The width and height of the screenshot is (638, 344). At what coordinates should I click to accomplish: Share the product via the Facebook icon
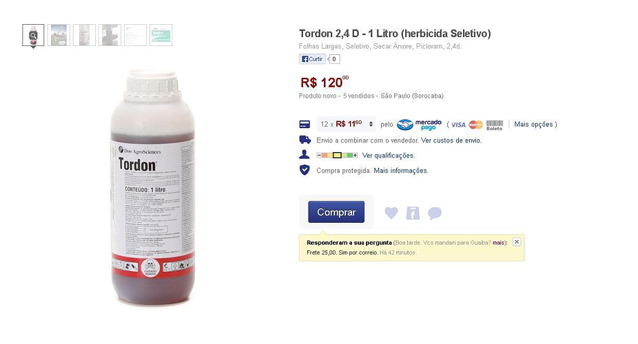(x=413, y=213)
